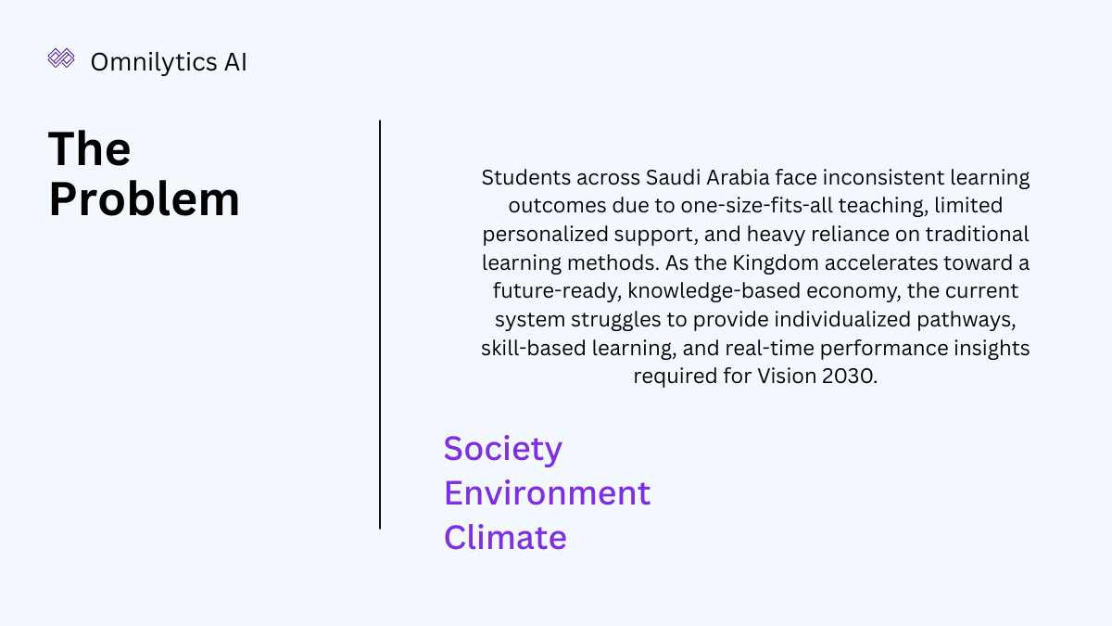Select the purple "Climate" label
1112x626 pixels.
tap(505, 537)
